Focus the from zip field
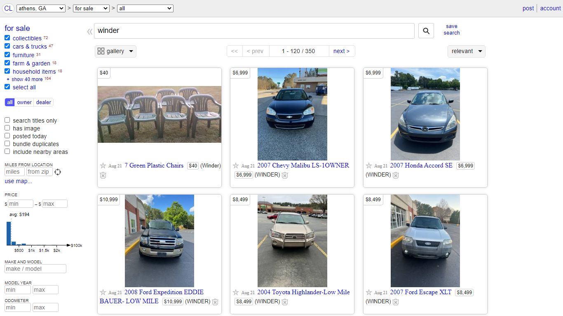The width and height of the screenshot is (563, 316). pos(40,172)
